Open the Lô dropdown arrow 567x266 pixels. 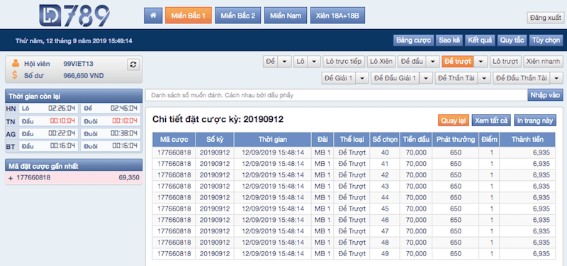point(315,62)
